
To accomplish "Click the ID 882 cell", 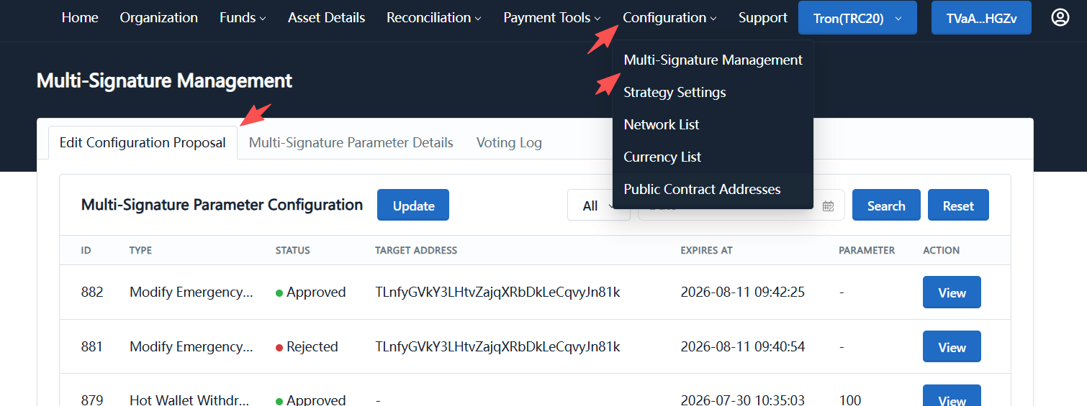I will [x=92, y=292].
